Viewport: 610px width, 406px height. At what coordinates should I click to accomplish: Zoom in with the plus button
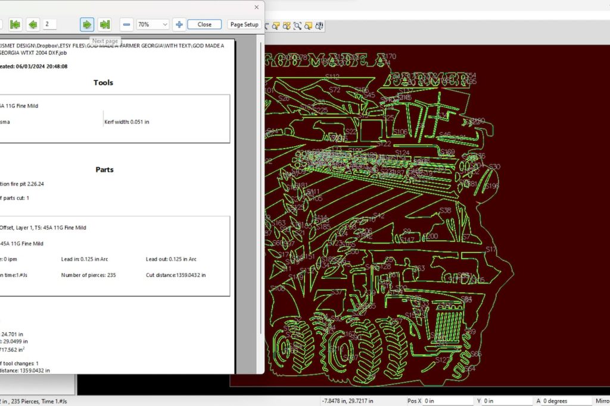179,24
